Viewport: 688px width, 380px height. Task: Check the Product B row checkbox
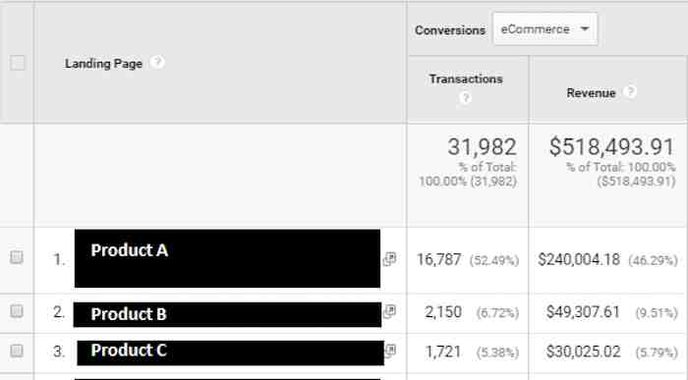(x=17, y=311)
